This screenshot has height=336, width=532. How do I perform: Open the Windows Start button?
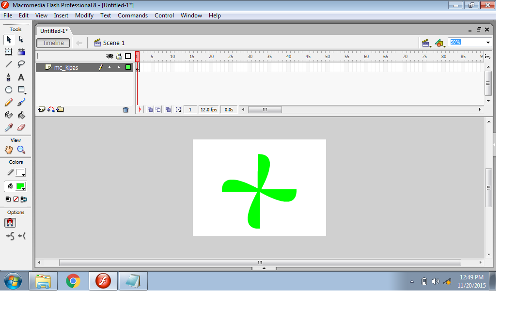coord(13,281)
